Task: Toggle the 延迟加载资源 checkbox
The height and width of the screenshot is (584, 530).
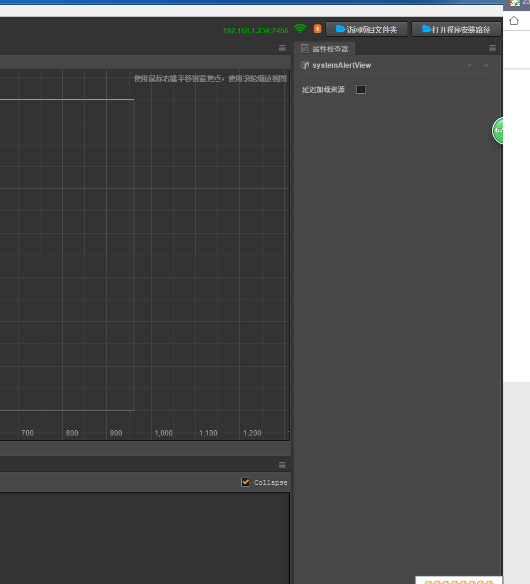Action: click(x=361, y=89)
